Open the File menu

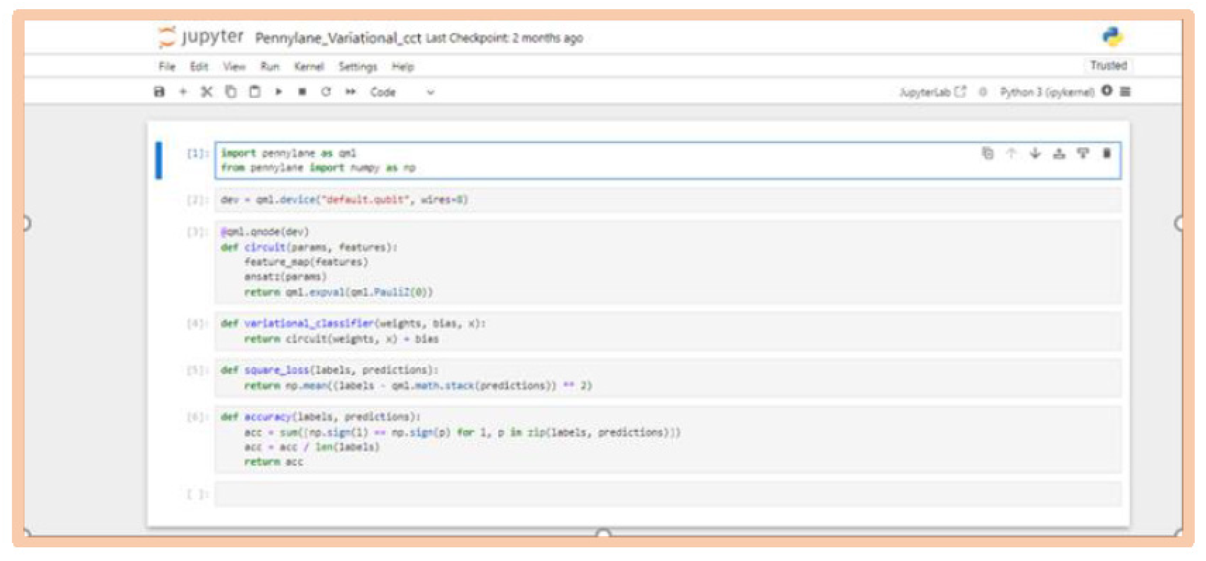167,66
